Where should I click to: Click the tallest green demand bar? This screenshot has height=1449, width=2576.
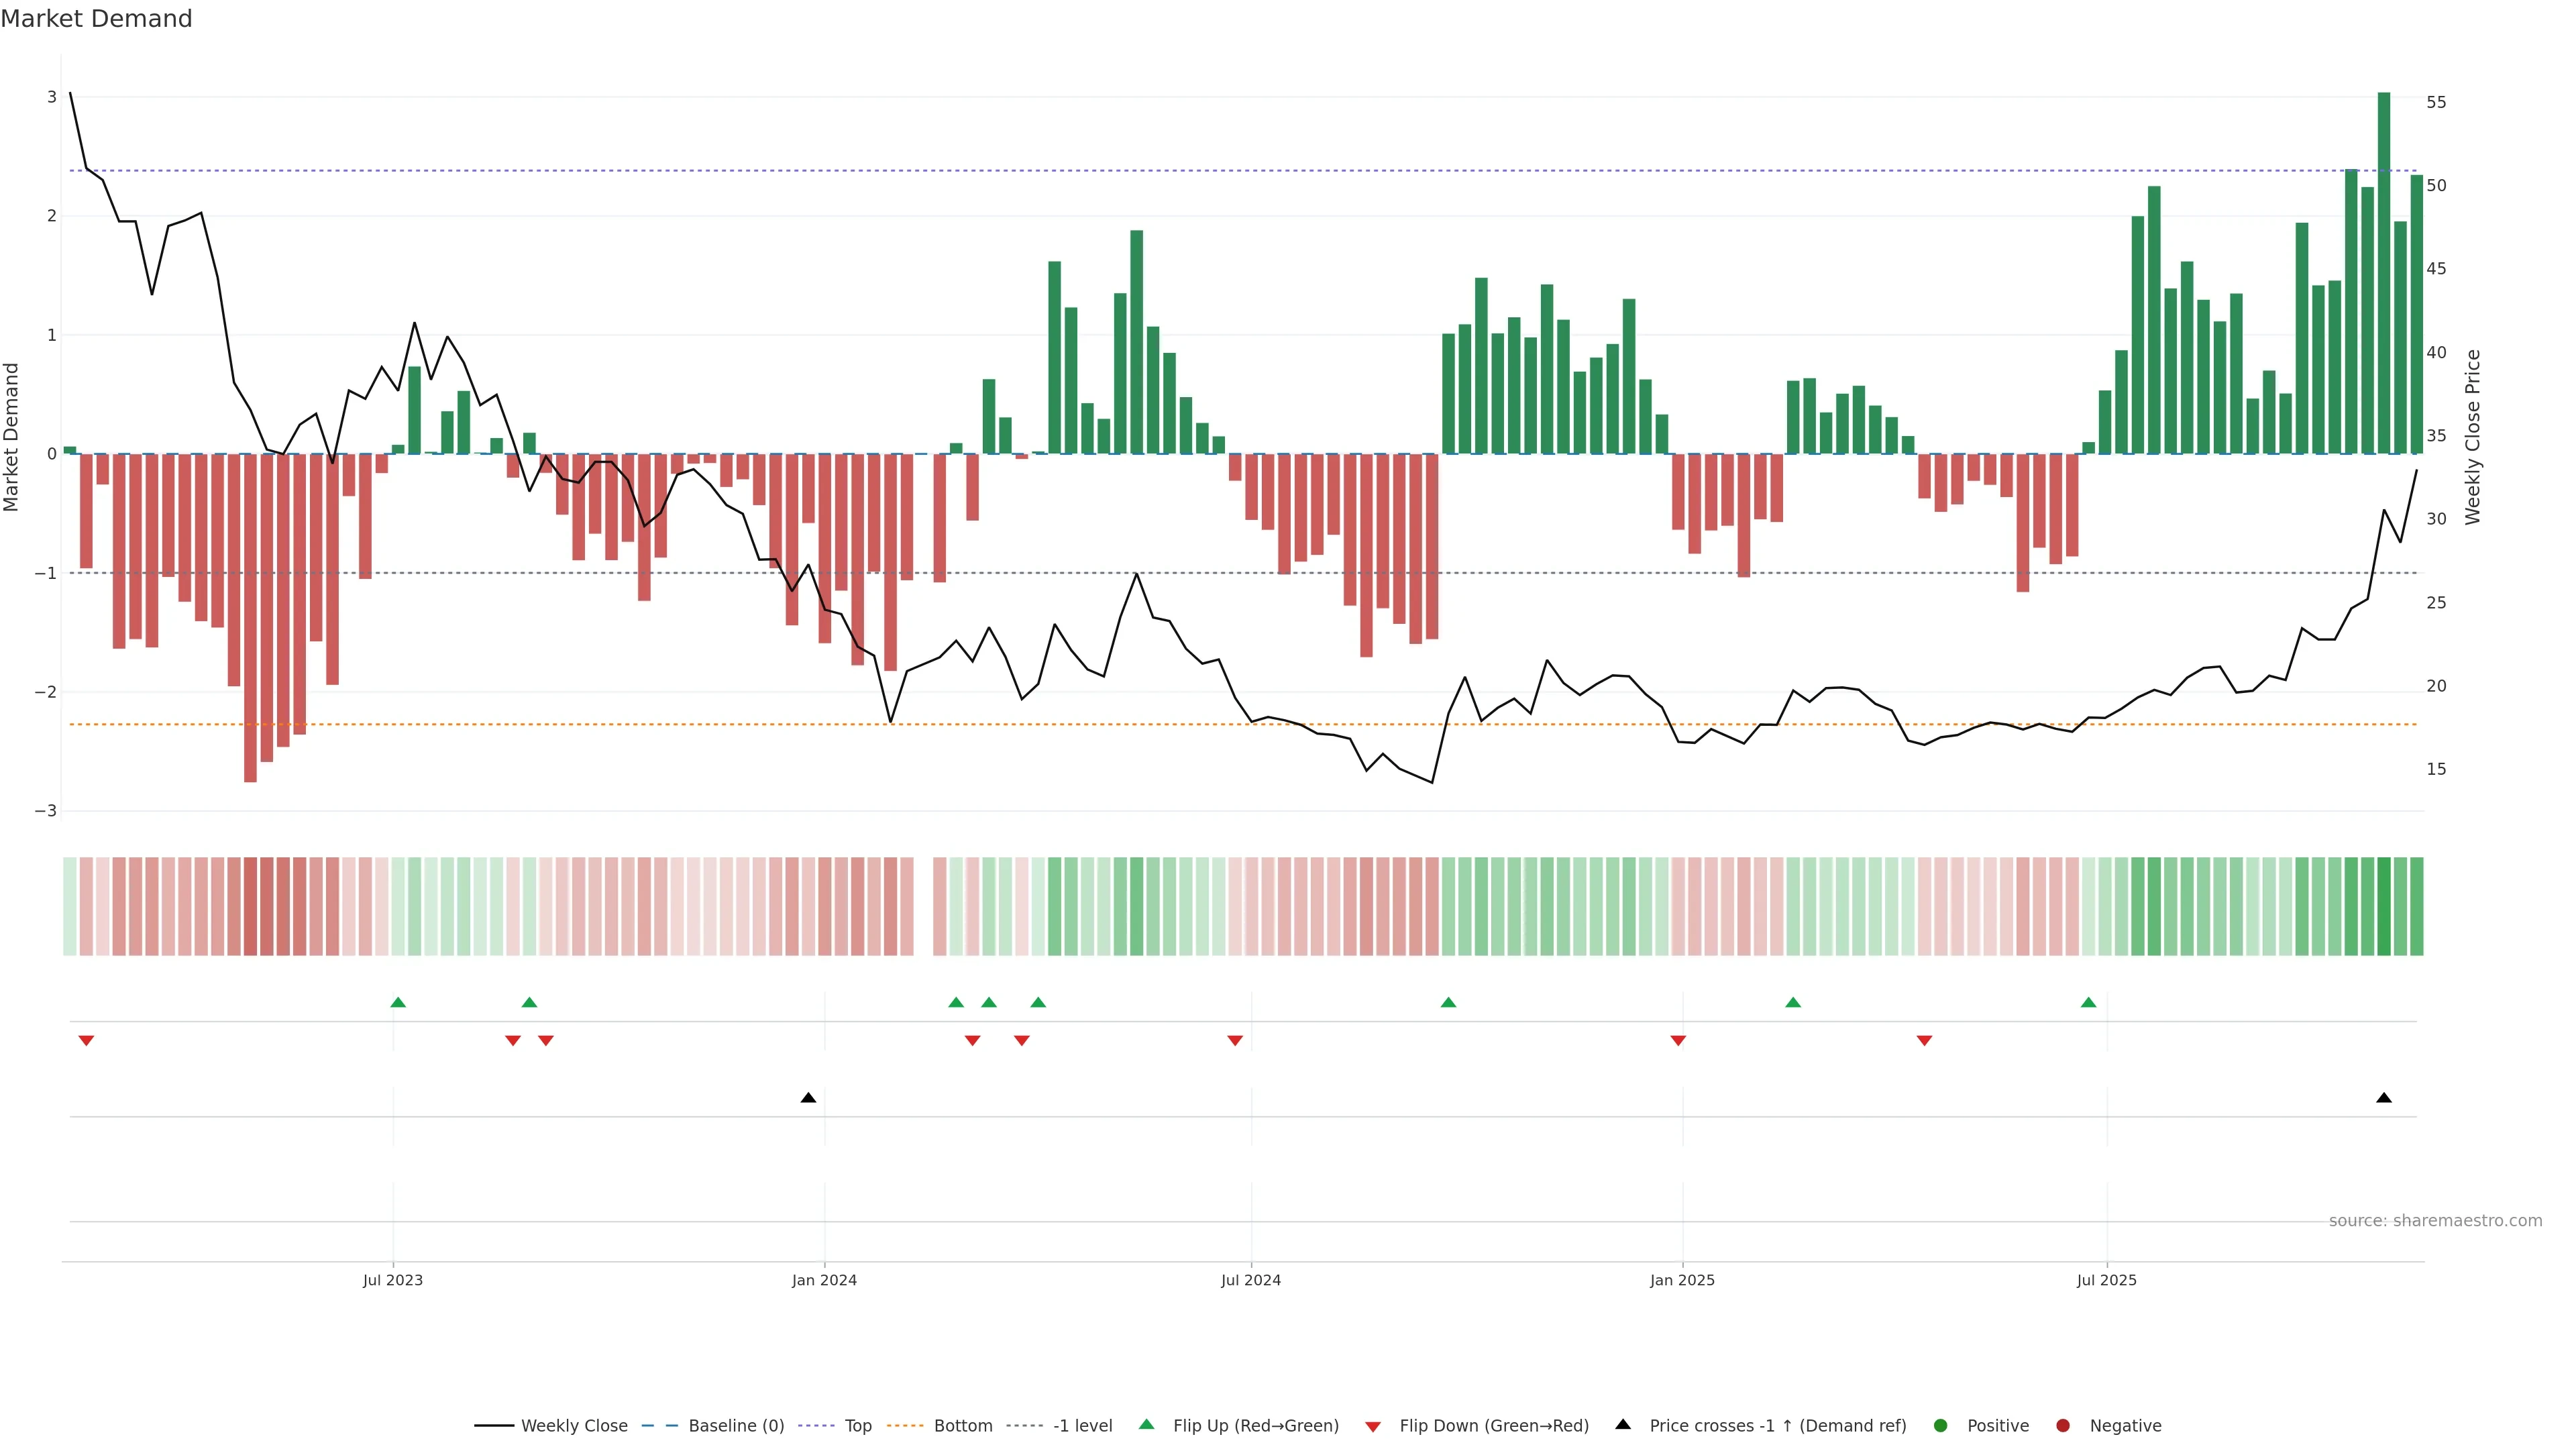tap(2384, 270)
